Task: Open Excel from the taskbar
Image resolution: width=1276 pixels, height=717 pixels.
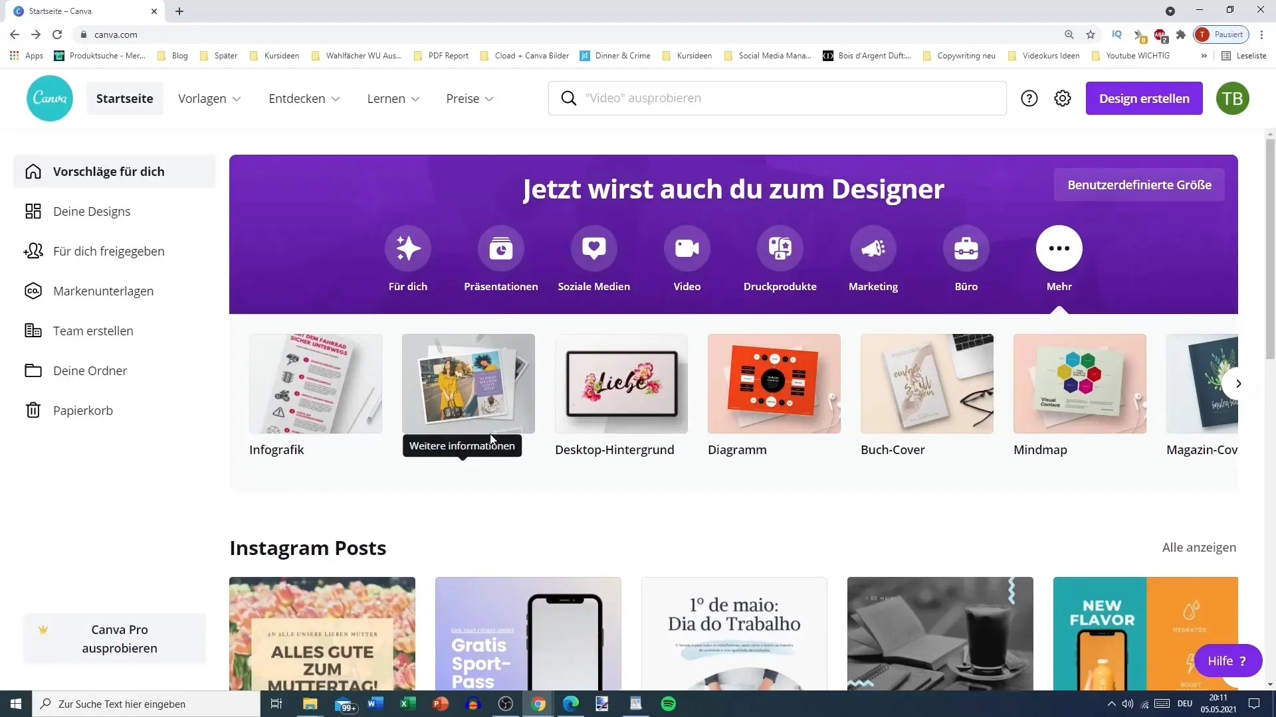Action: (407, 704)
